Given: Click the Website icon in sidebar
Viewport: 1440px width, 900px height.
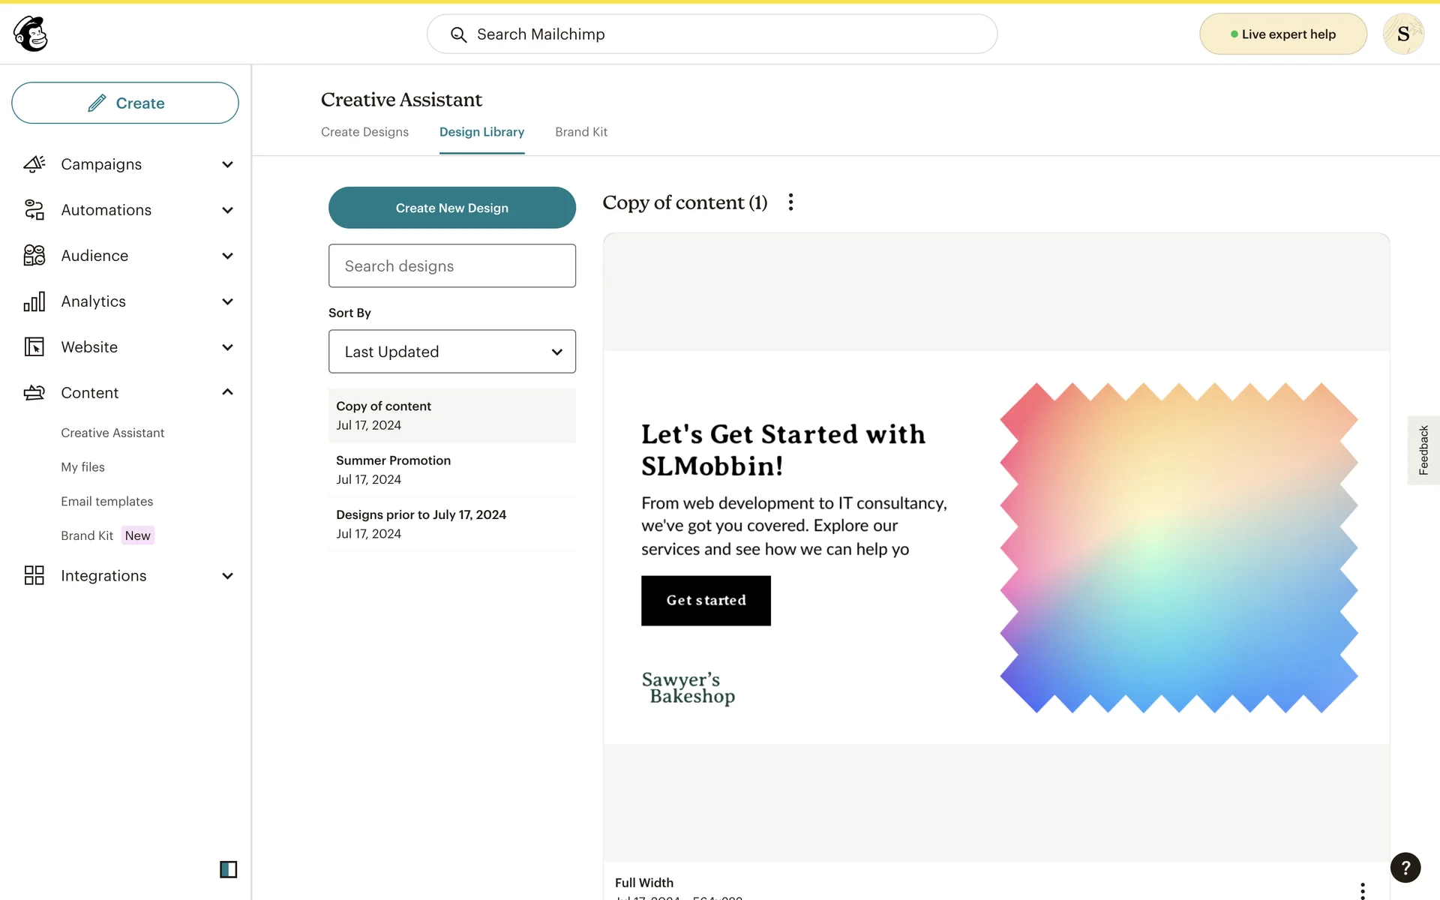Looking at the screenshot, I should pos(34,347).
